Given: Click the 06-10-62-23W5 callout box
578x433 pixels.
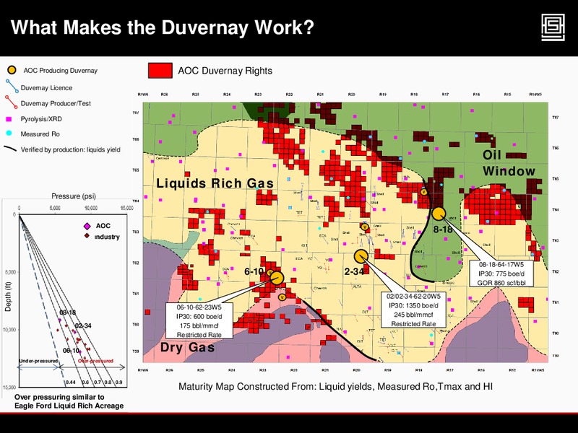Looking at the screenshot, I should click(199, 320).
